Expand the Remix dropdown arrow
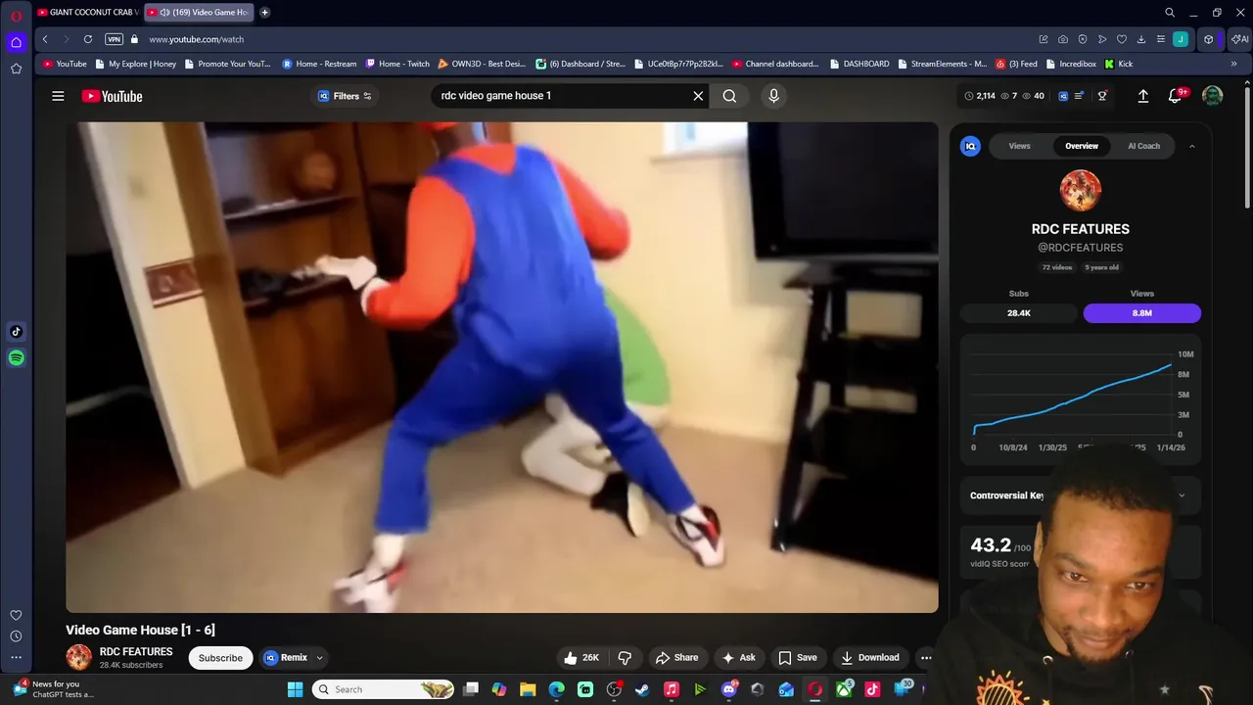The width and height of the screenshot is (1253, 705). (319, 658)
